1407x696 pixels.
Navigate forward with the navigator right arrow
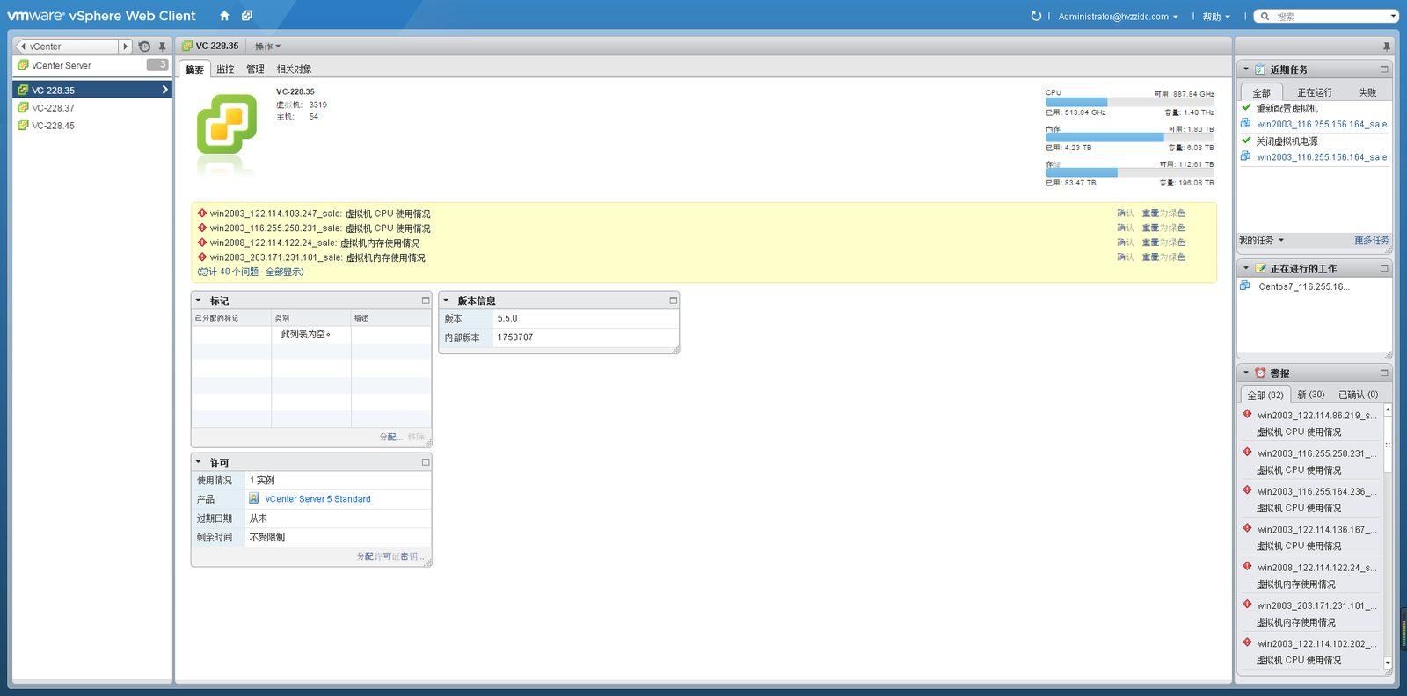125,47
